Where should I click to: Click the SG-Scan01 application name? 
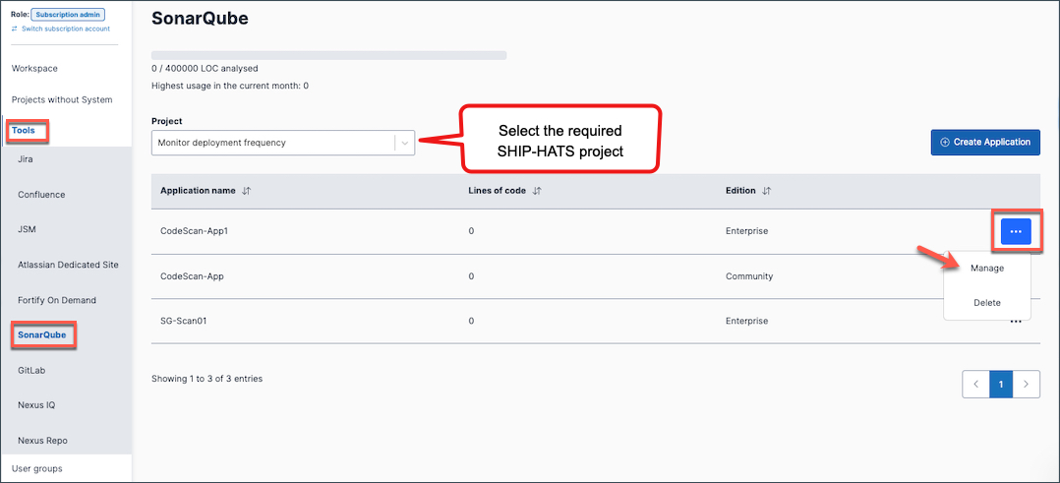[183, 322]
